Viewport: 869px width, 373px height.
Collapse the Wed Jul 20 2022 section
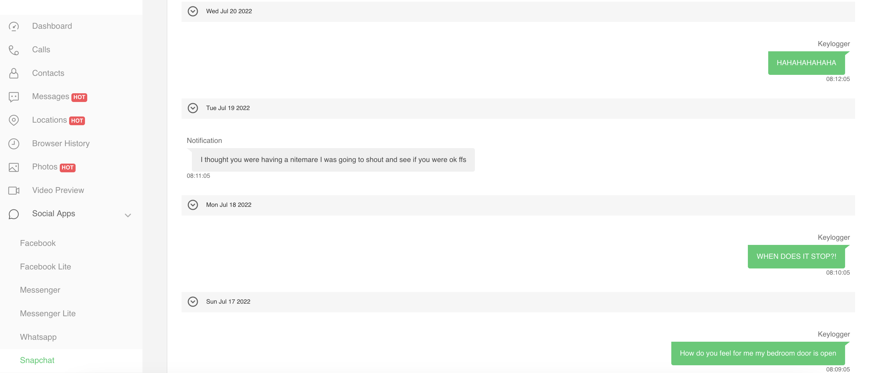(x=192, y=11)
